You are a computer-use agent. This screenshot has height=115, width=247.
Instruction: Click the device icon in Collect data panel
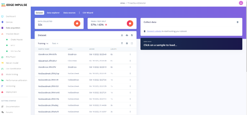pyautogui.click(x=237, y=22)
